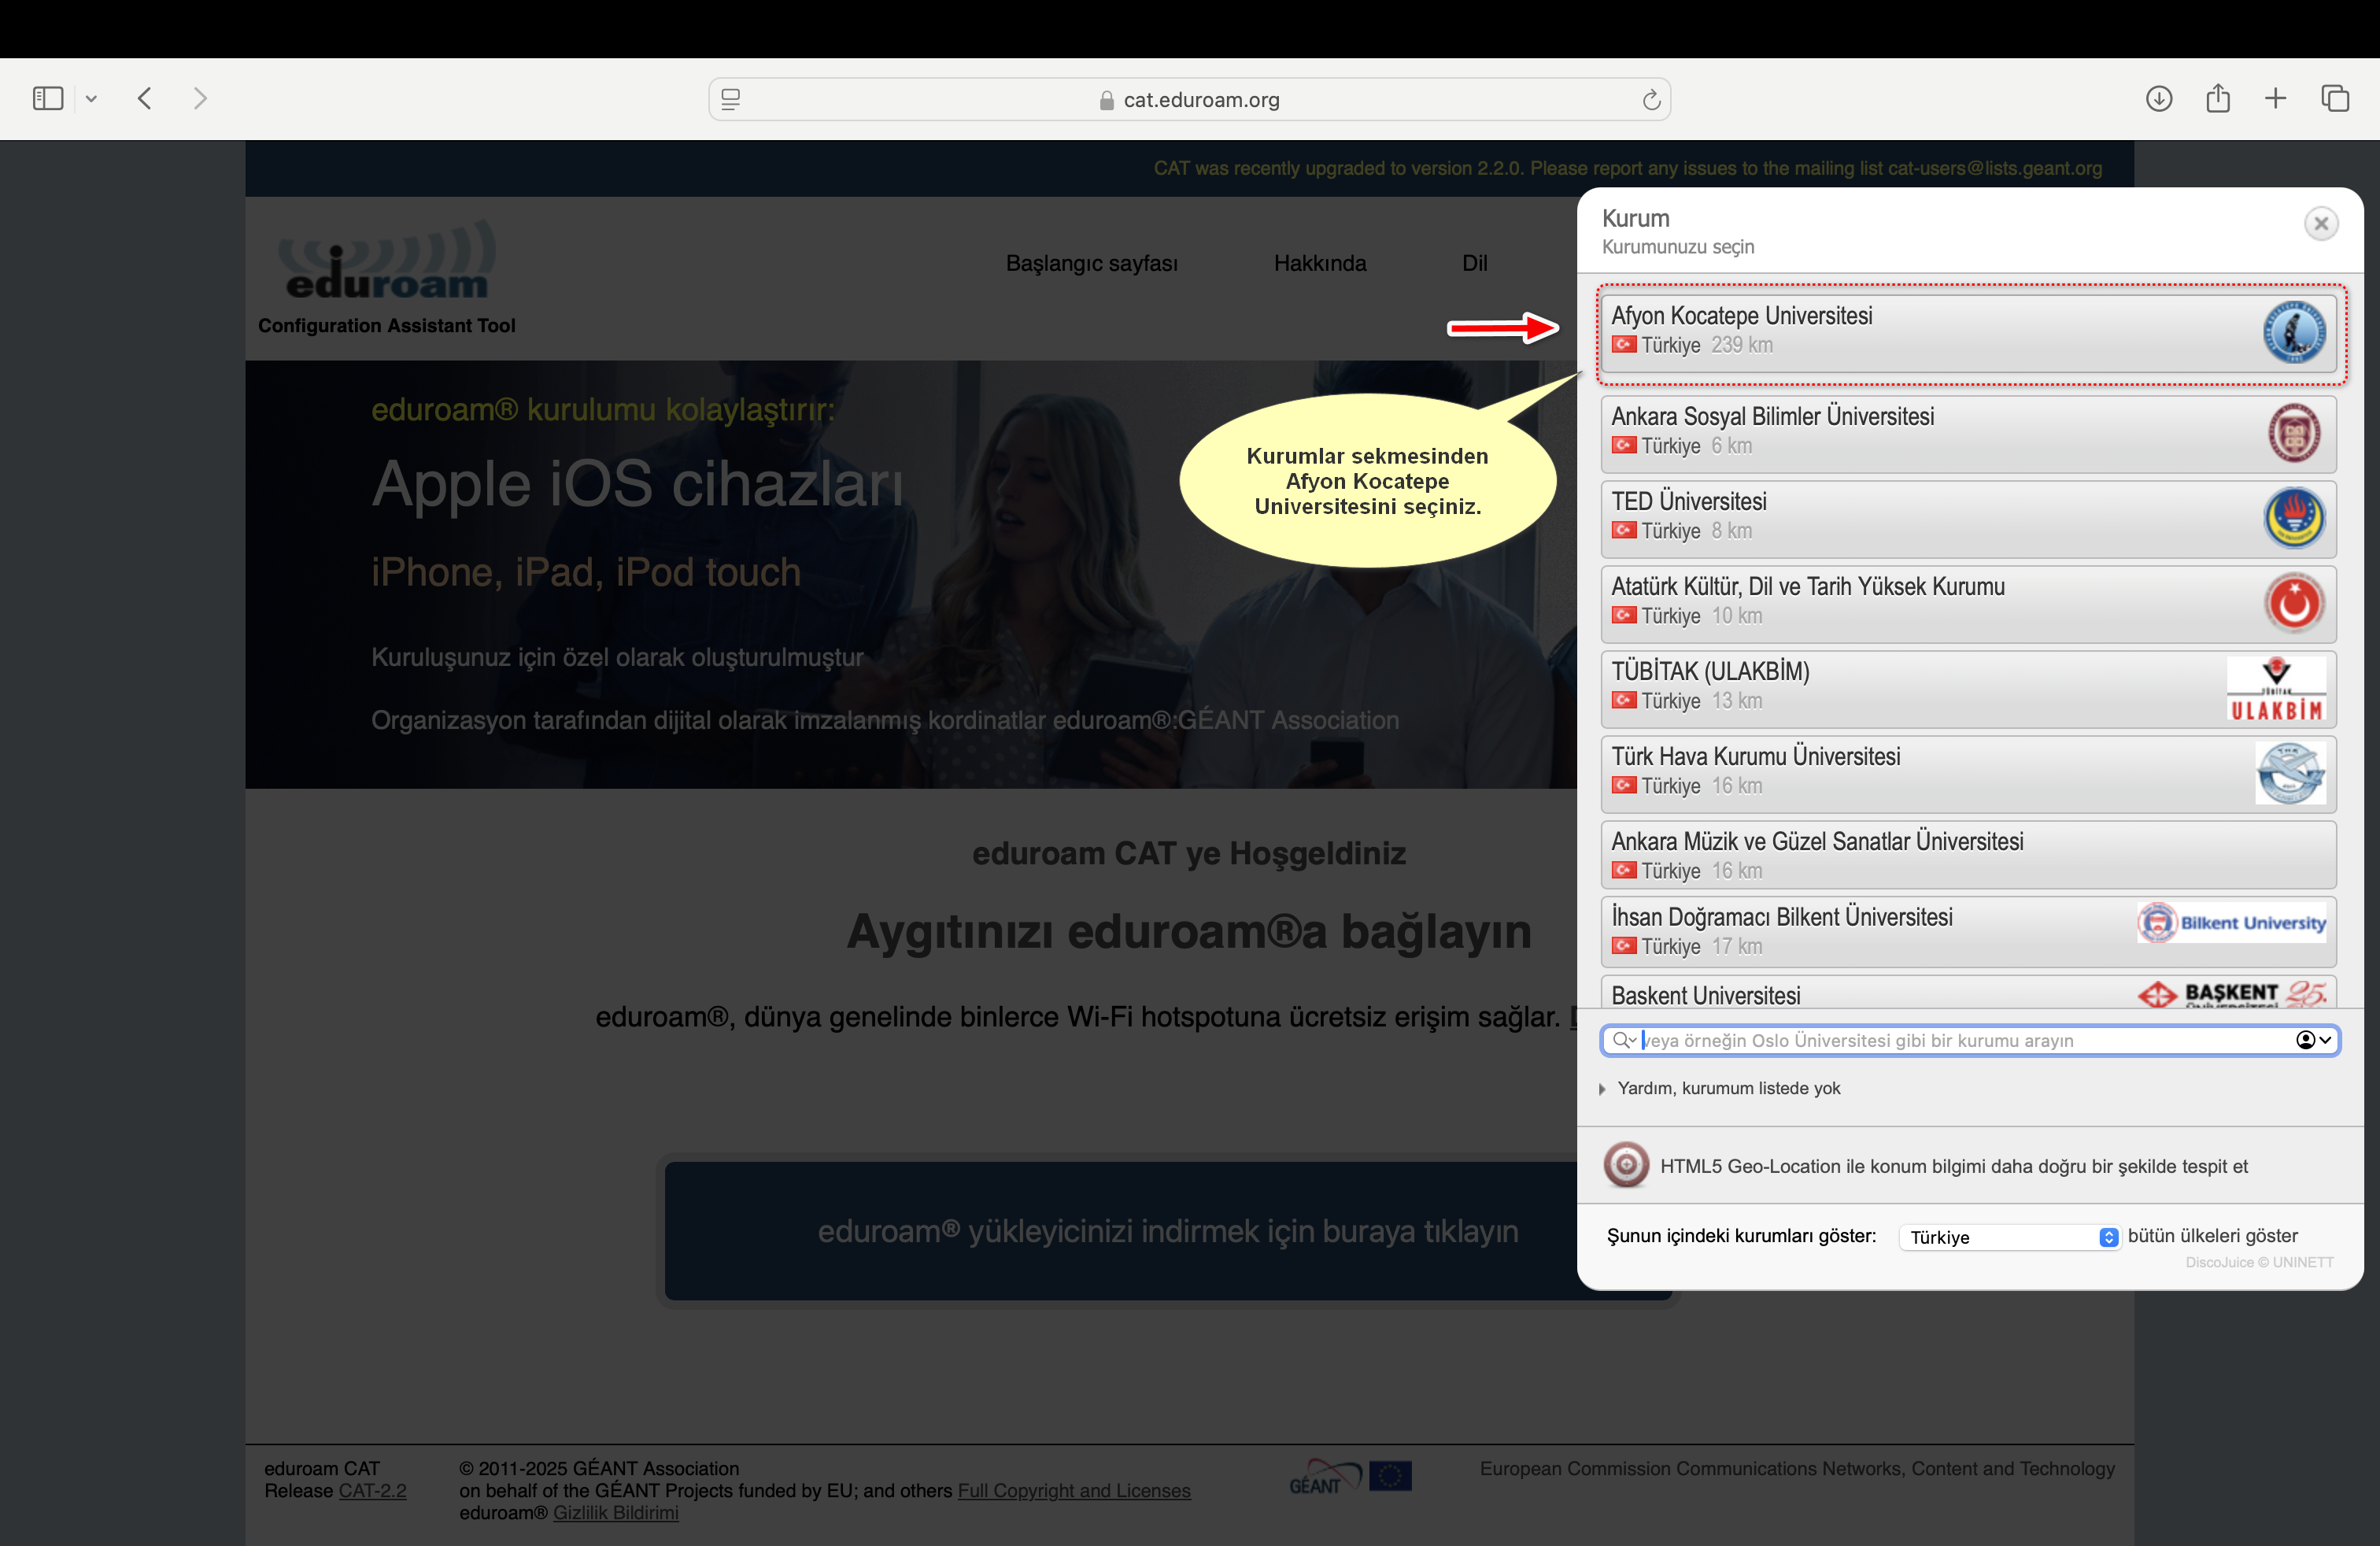The image size is (2380, 1546).
Task: Focus the institution search field
Action: [x=1968, y=1040]
